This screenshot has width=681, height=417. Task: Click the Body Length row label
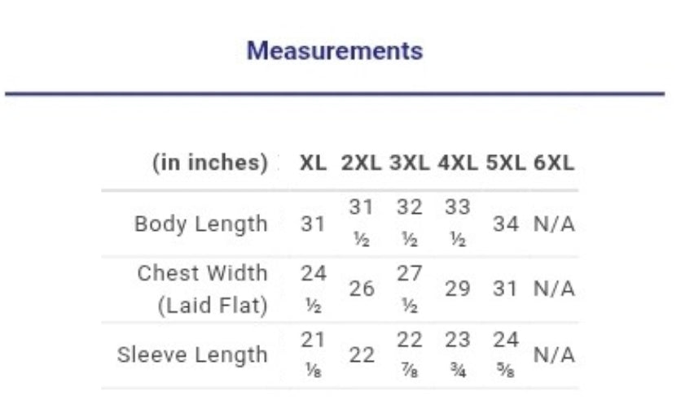pos(201,224)
